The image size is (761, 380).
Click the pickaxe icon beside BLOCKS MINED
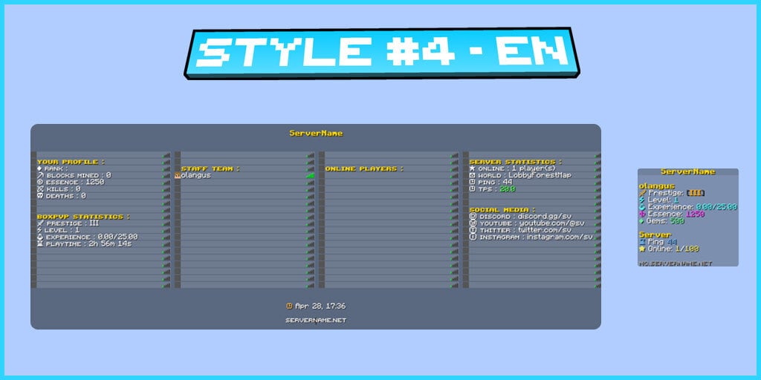click(x=40, y=175)
